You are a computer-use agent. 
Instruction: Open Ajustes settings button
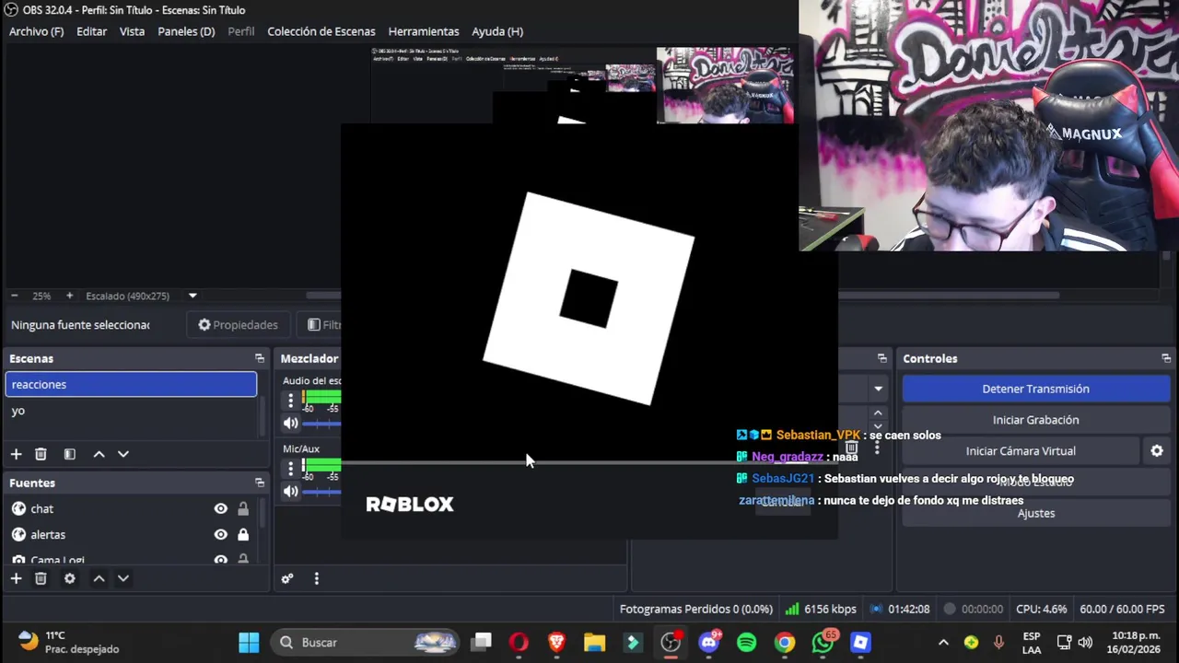(1035, 513)
